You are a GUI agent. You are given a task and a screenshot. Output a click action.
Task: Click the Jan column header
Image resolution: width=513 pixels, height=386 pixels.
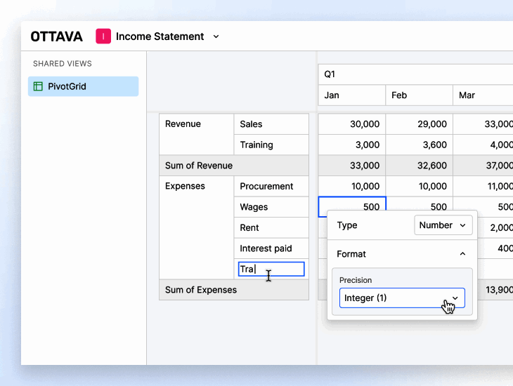pyautogui.click(x=351, y=95)
